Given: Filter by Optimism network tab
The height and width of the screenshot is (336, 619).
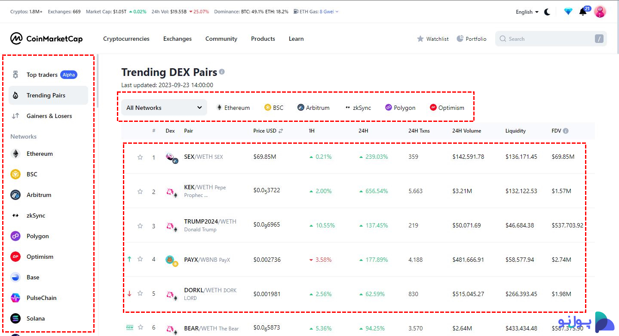Looking at the screenshot, I should coord(447,108).
